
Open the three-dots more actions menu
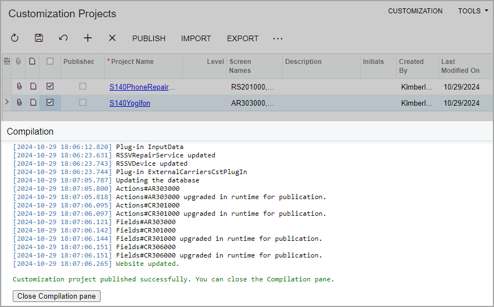[x=278, y=38]
